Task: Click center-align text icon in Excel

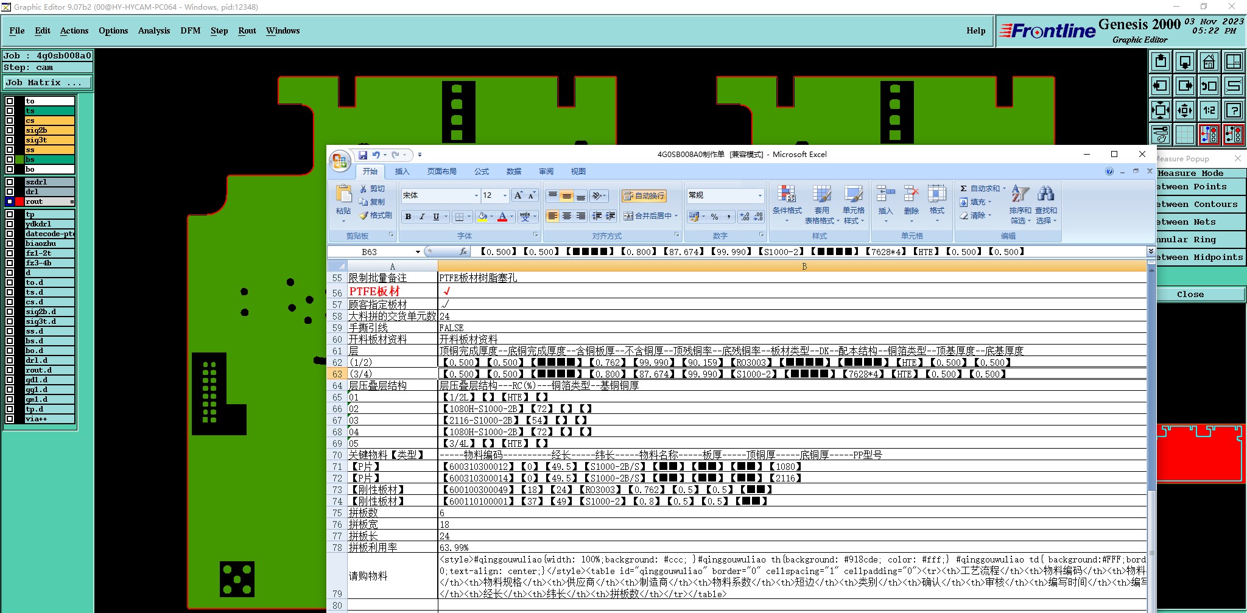Action: [566, 216]
